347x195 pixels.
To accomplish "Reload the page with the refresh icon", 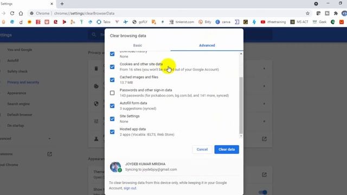I will 12,13.
